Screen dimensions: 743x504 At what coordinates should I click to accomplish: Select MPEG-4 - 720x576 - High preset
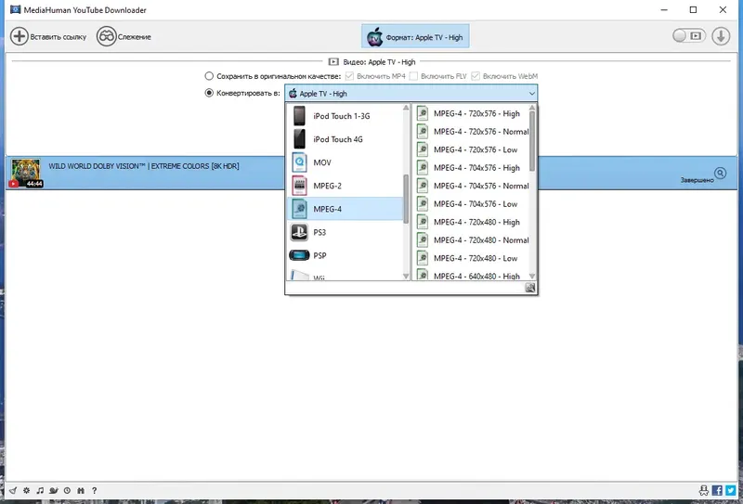click(x=472, y=113)
